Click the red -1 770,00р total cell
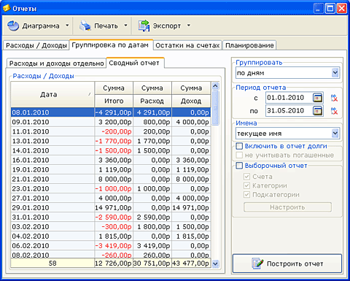 point(114,141)
